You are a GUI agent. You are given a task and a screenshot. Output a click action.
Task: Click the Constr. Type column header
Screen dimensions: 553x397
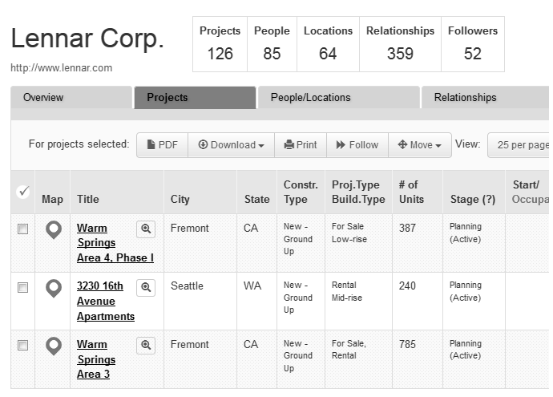[x=301, y=192]
